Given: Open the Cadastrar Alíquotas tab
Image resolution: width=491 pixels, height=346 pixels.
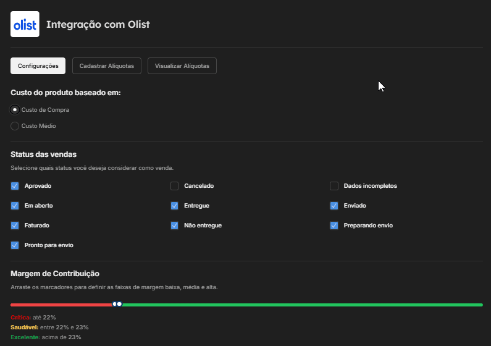Looking at the screenshot, I should 107,65.
